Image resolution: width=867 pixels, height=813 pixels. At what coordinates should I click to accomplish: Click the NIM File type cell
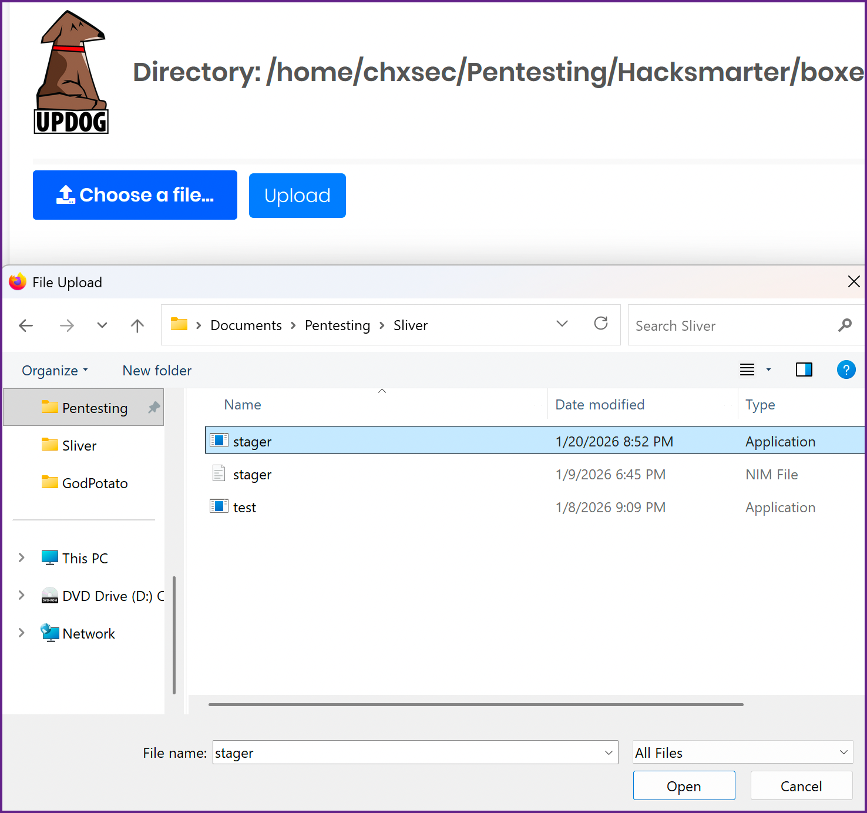[772, 475]
